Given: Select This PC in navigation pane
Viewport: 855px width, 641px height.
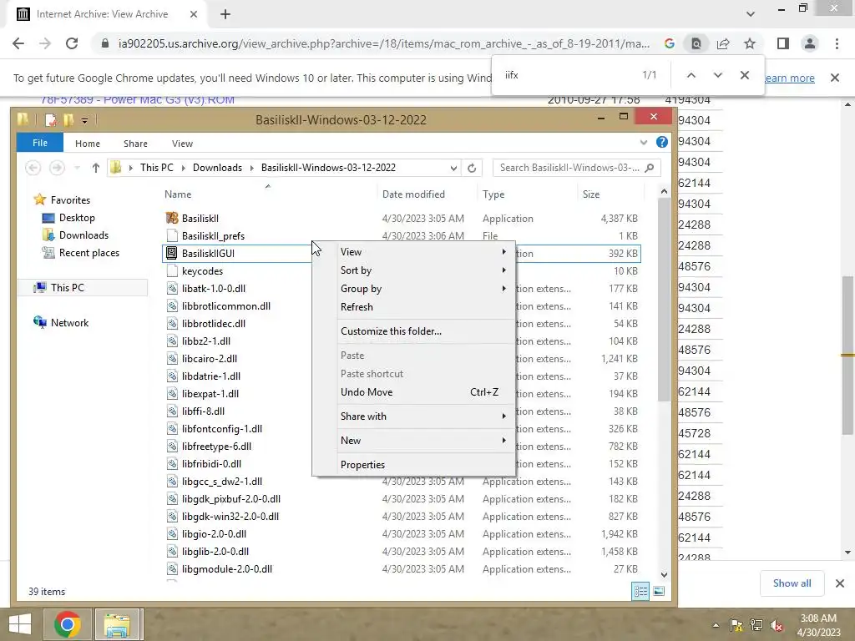Looking at the screenshot, I should [67, 288].
